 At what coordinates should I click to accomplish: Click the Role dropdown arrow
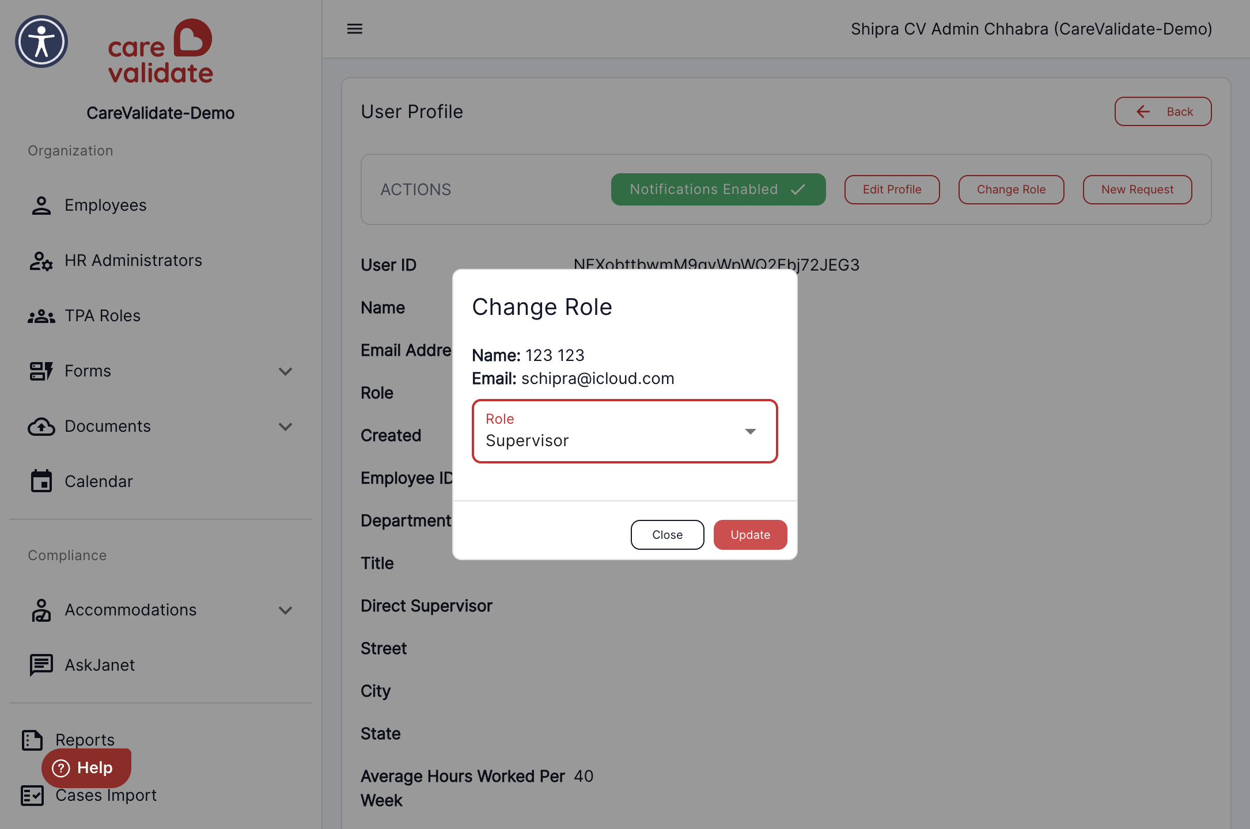click(x=751, y=431)
